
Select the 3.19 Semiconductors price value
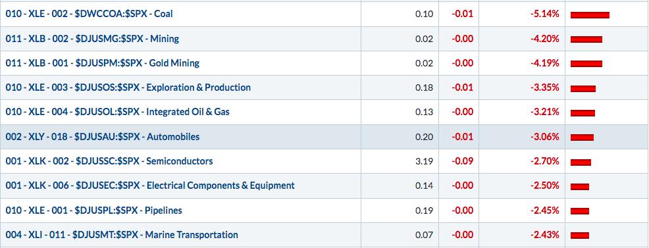point(425,161)
